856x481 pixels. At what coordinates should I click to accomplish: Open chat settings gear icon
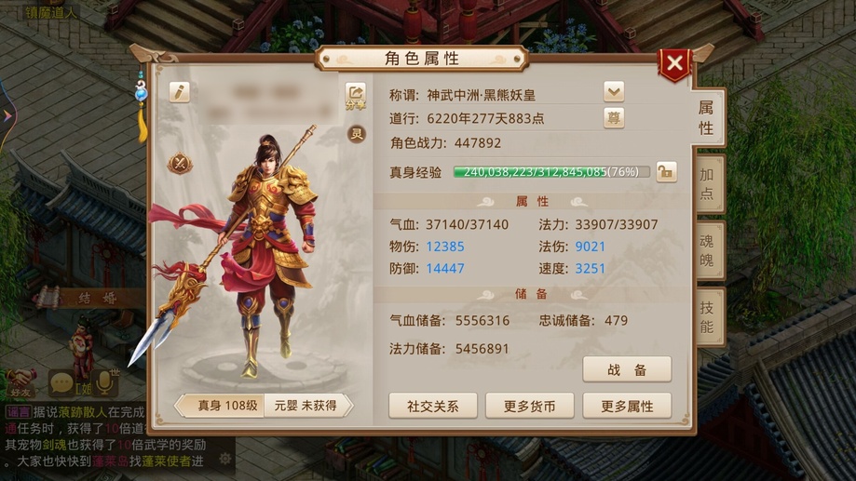pyautogui.click(x=224, y=459)
